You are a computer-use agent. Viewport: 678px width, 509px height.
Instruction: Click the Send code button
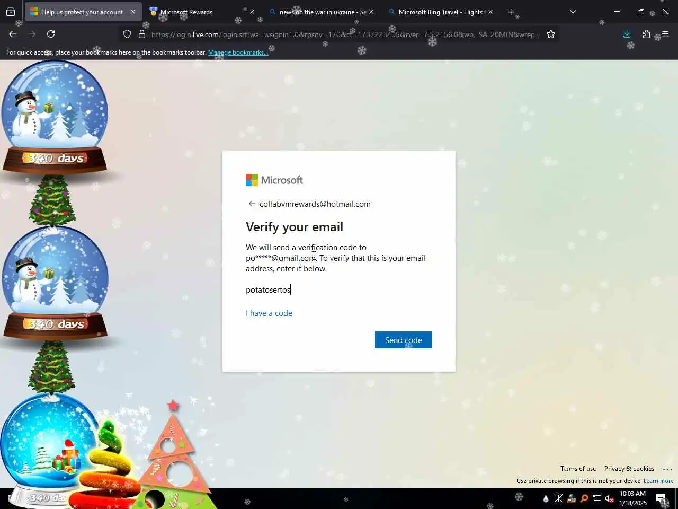click(404, 340)
